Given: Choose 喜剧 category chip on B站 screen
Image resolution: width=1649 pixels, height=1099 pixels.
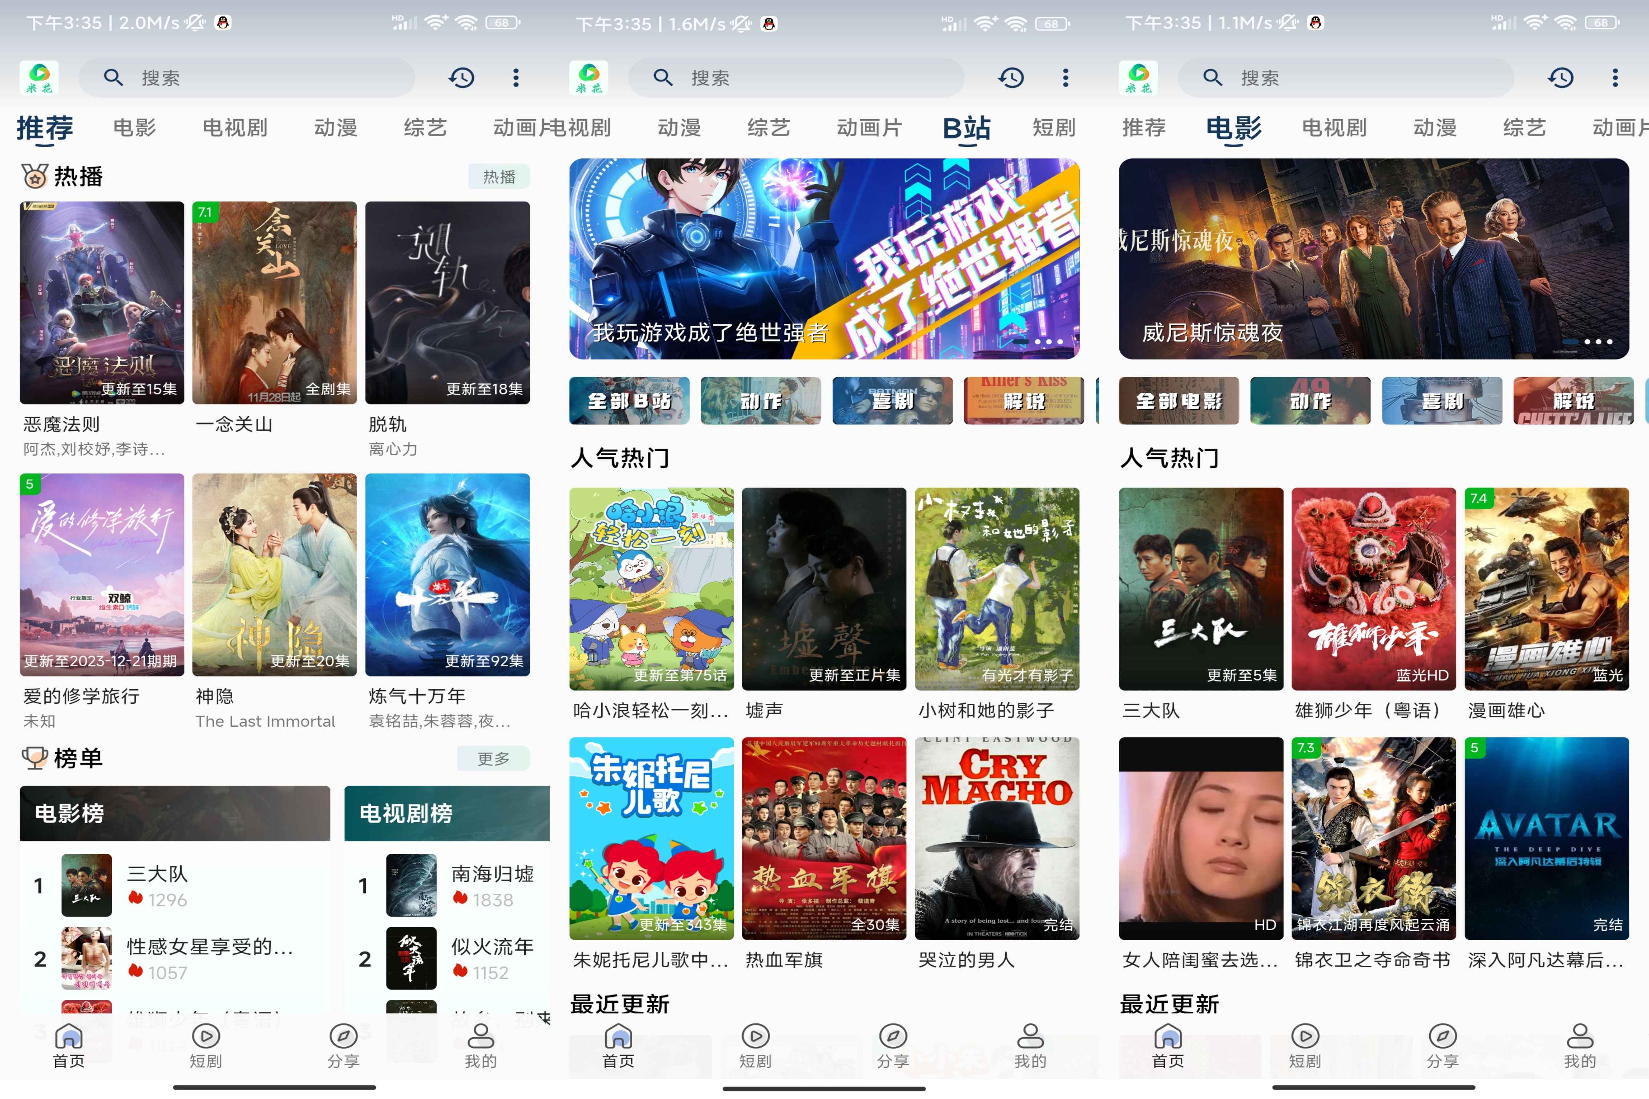Looking at the screenshot, I should pos(893,401).
